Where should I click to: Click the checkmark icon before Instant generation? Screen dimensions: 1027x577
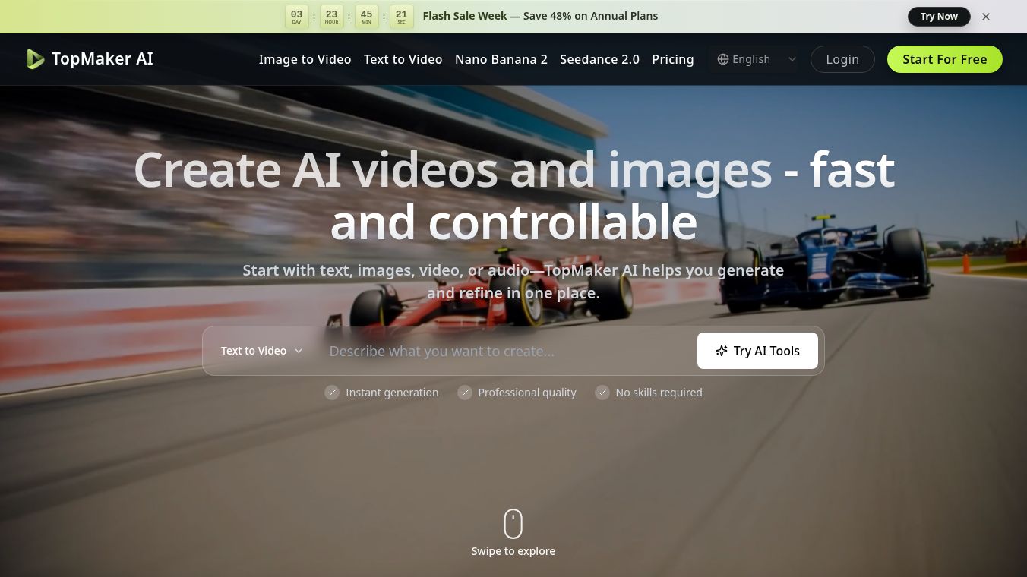point(332,393)
